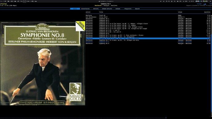Switch to workspace 3 in top bar
Viewport: 212px width, 119px height.
click(x=8, y=1)
